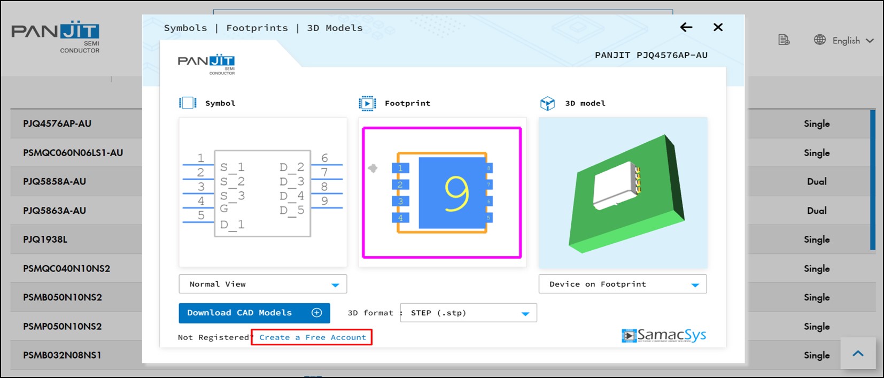Screen dimensions: 884x378
Task: Click part number PJQ5858A-AU
Action: [x=55, y=181]
